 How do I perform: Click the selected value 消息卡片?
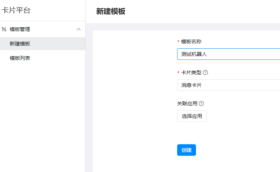tap(192, 85)
